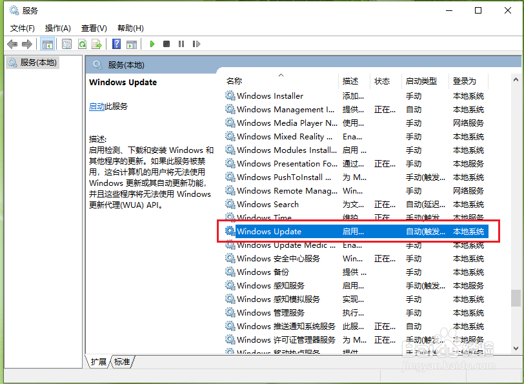Screen dimensions: 524x384
Task: Select Windows Update Medic service row
Action: (x=356, y=245)
